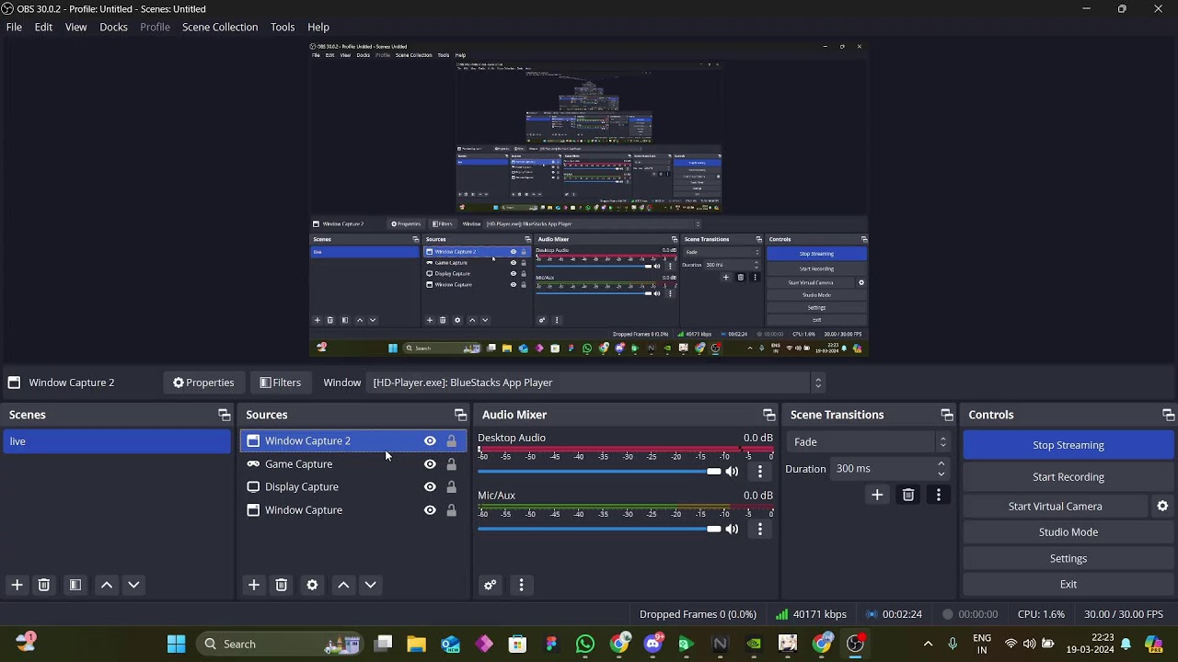Screen dimensions: 1178x662
Task: Move source down in Sources list
Action: coord(370,585)
